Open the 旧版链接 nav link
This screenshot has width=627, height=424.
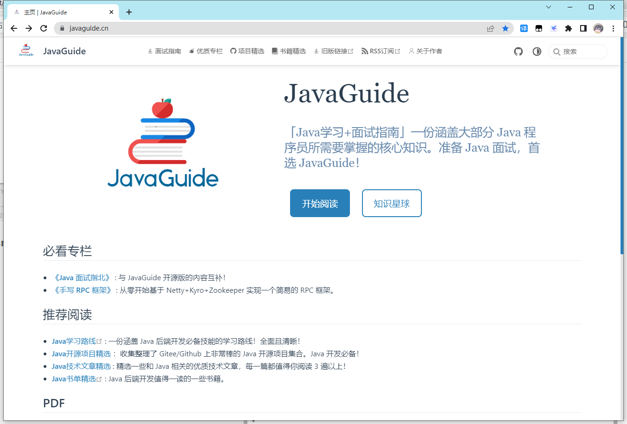[x=333, y=51]
